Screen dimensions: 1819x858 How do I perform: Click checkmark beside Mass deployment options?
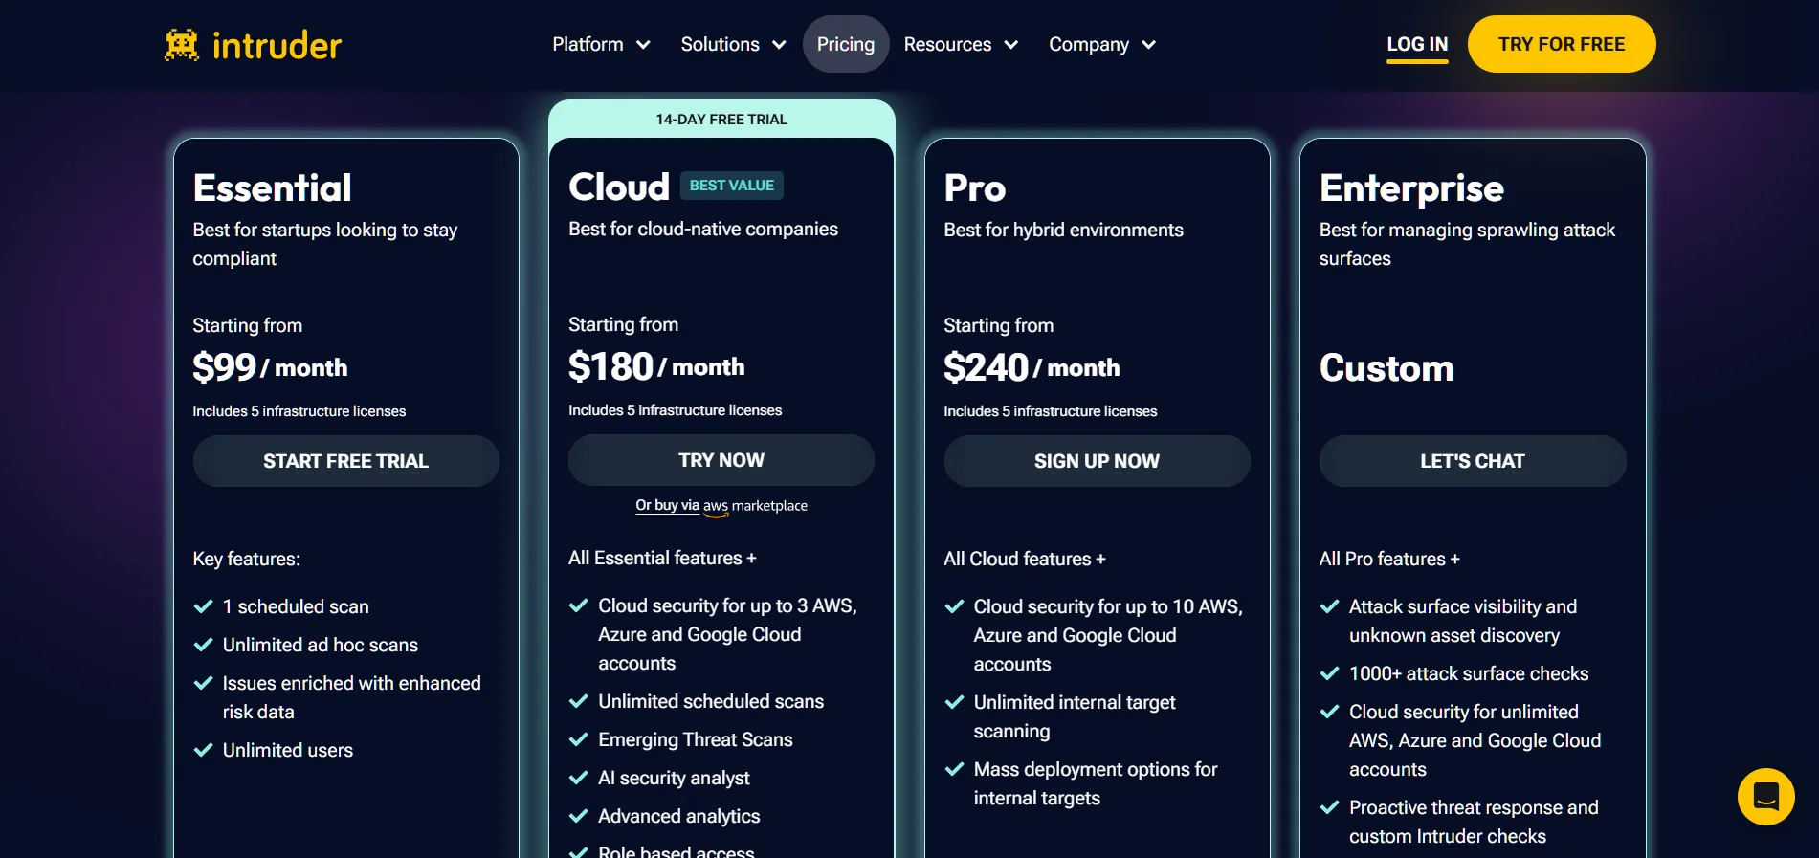pyautogui.click(x=954, y=769)
